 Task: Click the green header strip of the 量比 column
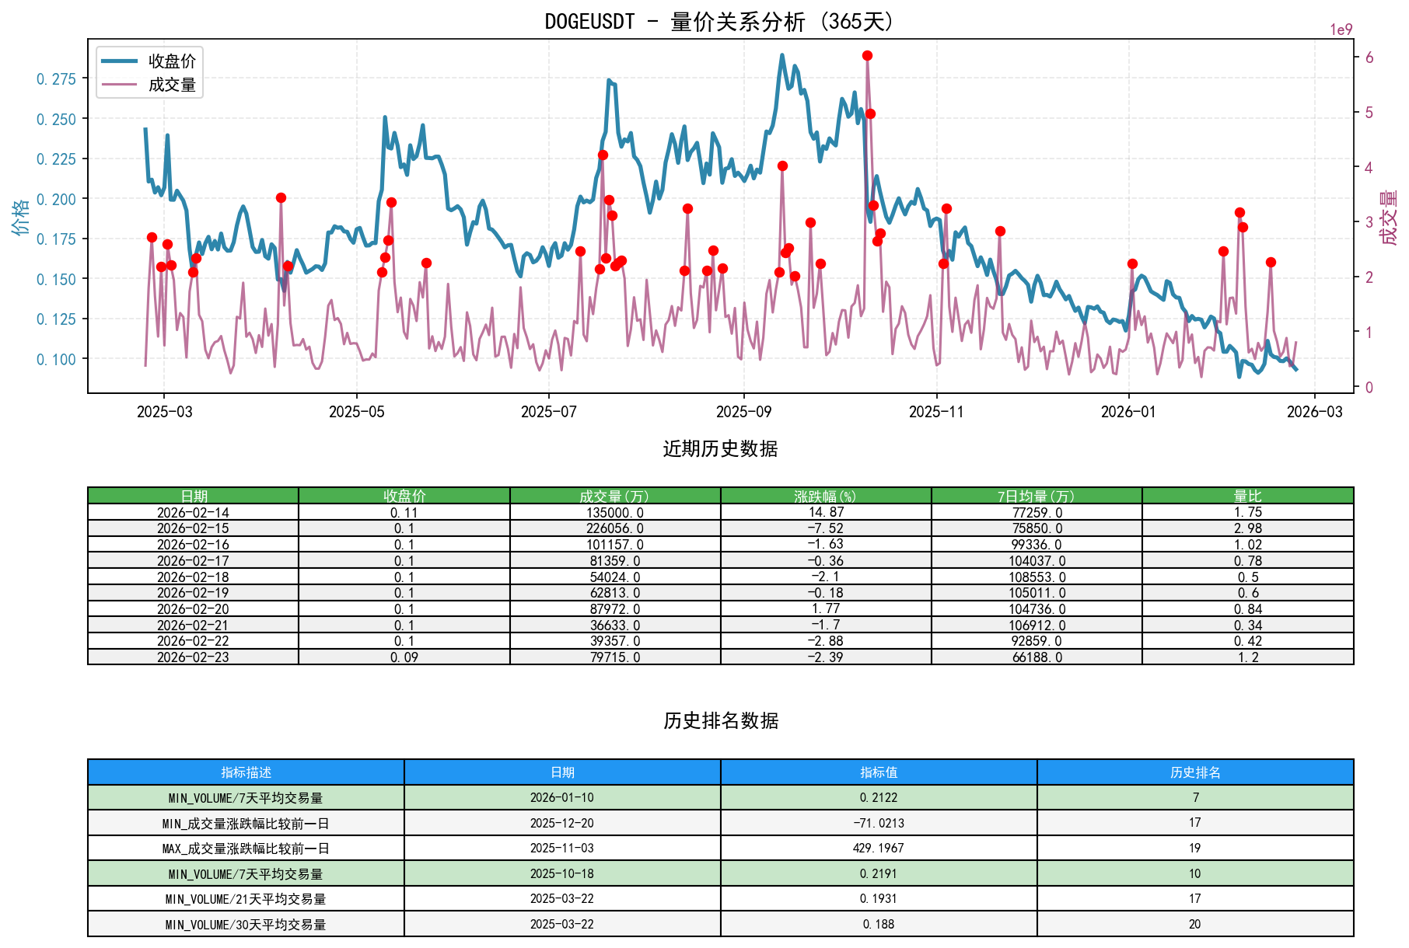coord(1246,494)
